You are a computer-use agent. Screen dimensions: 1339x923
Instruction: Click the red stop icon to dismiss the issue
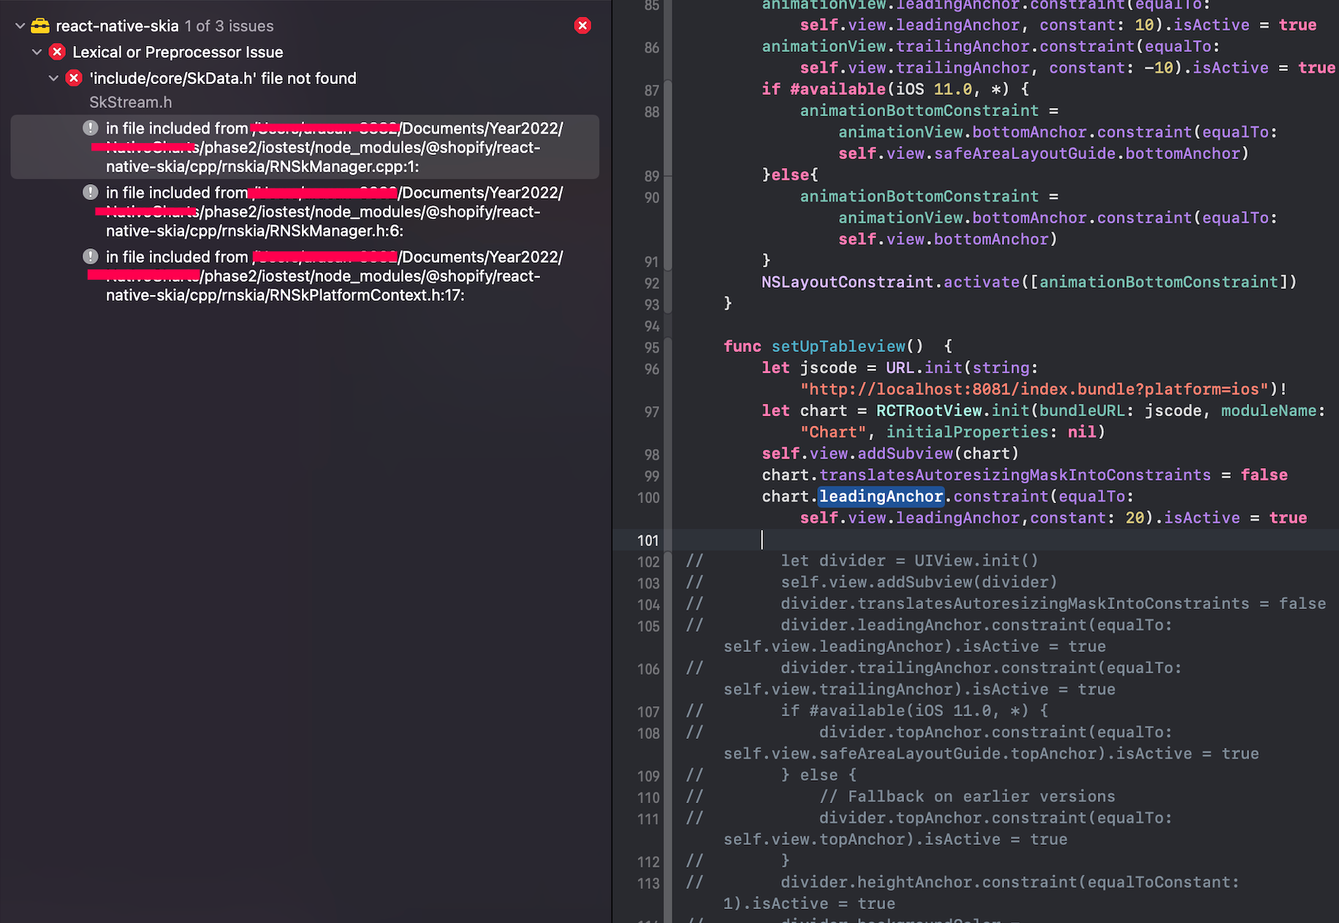[583, 26]
